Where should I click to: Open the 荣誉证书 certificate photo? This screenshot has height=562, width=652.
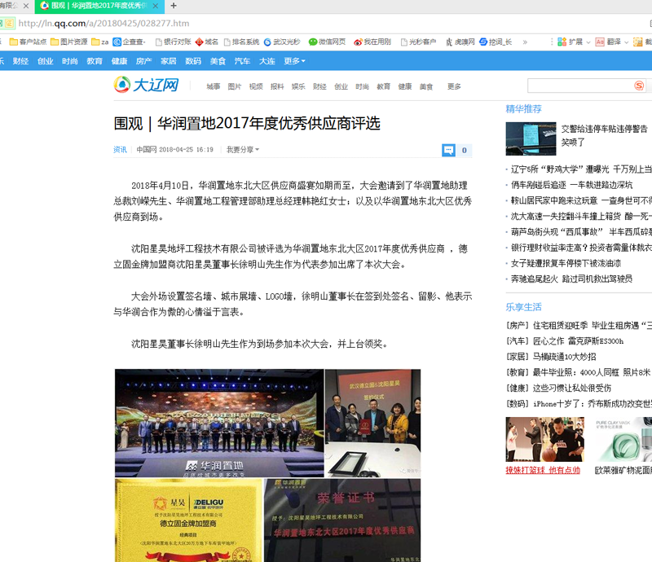(x=342, y=520)
